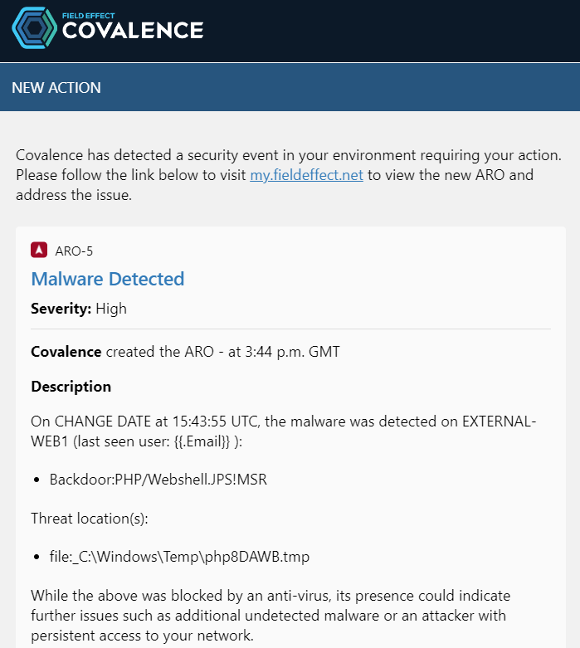Click the Covalence hexagon logo icon

click(35, 28)
